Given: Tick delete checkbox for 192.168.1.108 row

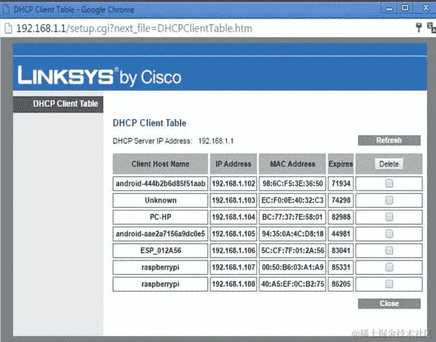Looking at the screenshot, I should [x=389, y=284].
